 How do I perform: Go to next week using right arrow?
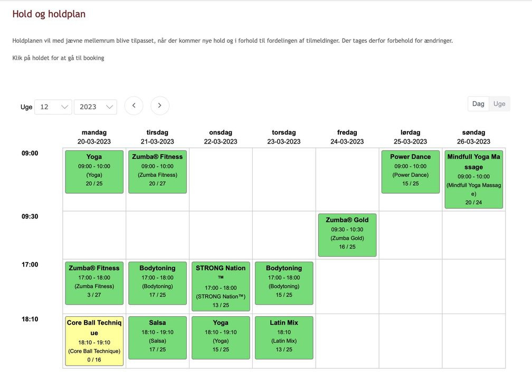coord(160,106)
